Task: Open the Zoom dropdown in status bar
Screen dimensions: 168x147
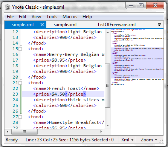Action: 149,140
